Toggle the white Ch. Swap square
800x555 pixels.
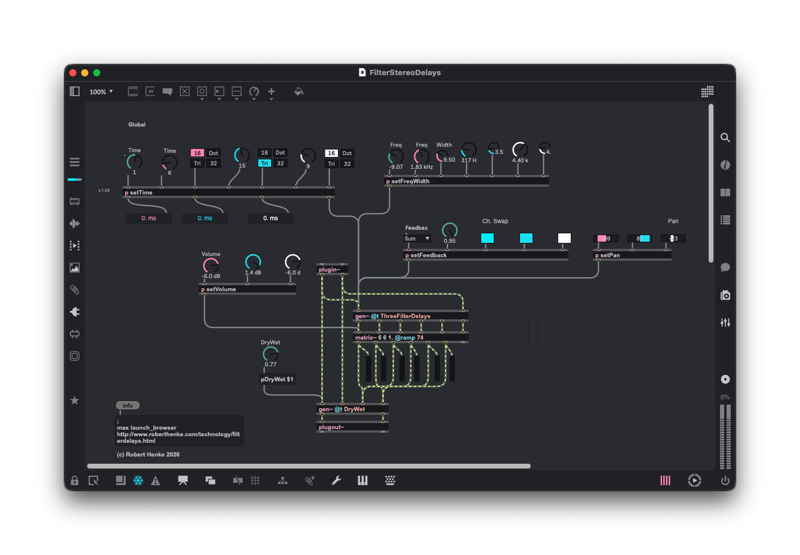tap(564, 238)
